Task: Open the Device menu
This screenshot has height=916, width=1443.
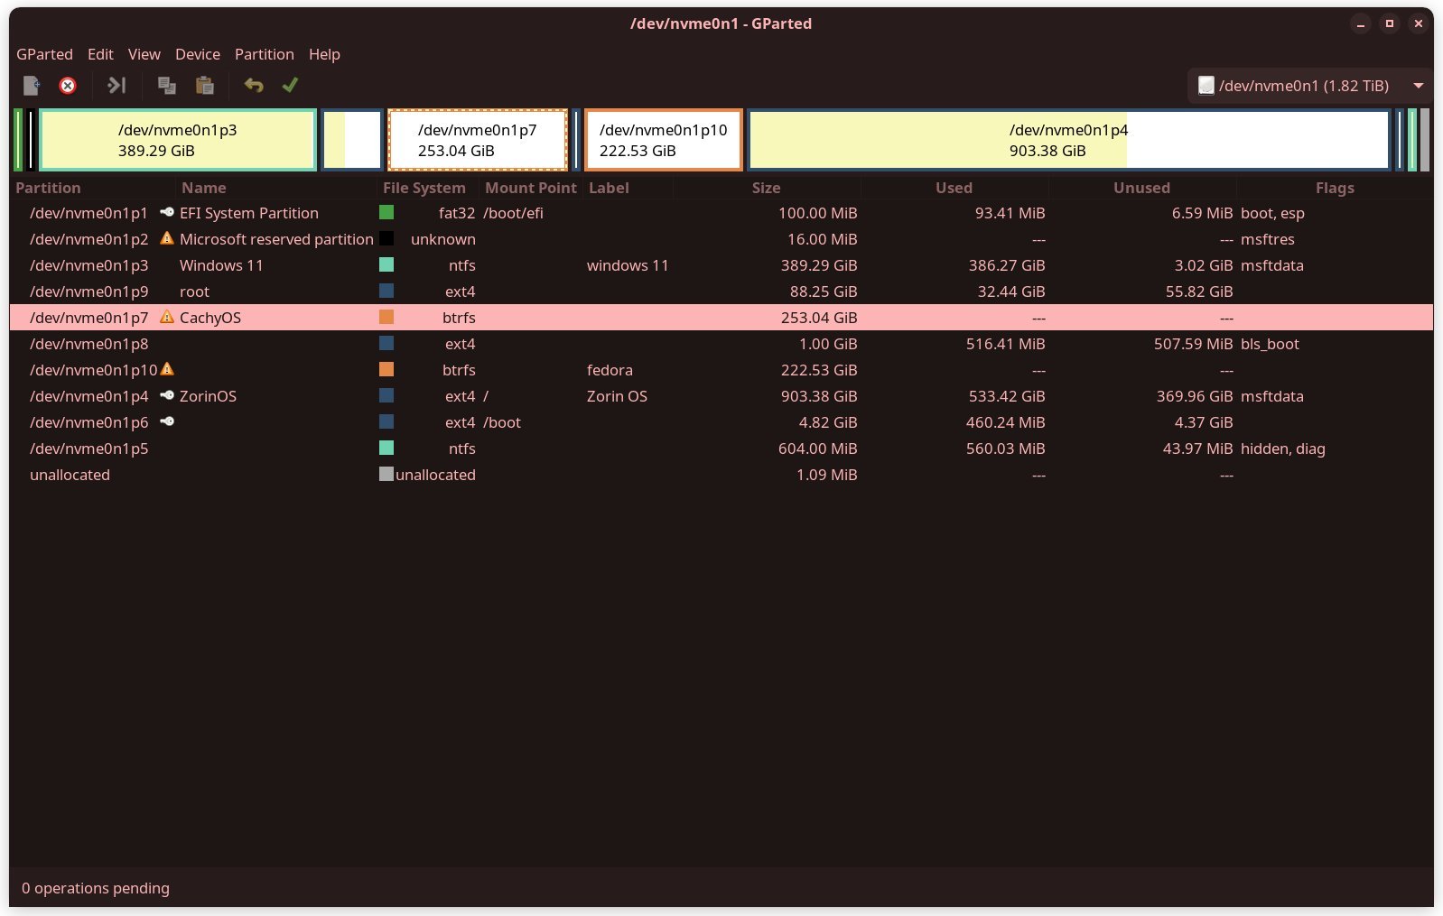Action: (198, 54)
